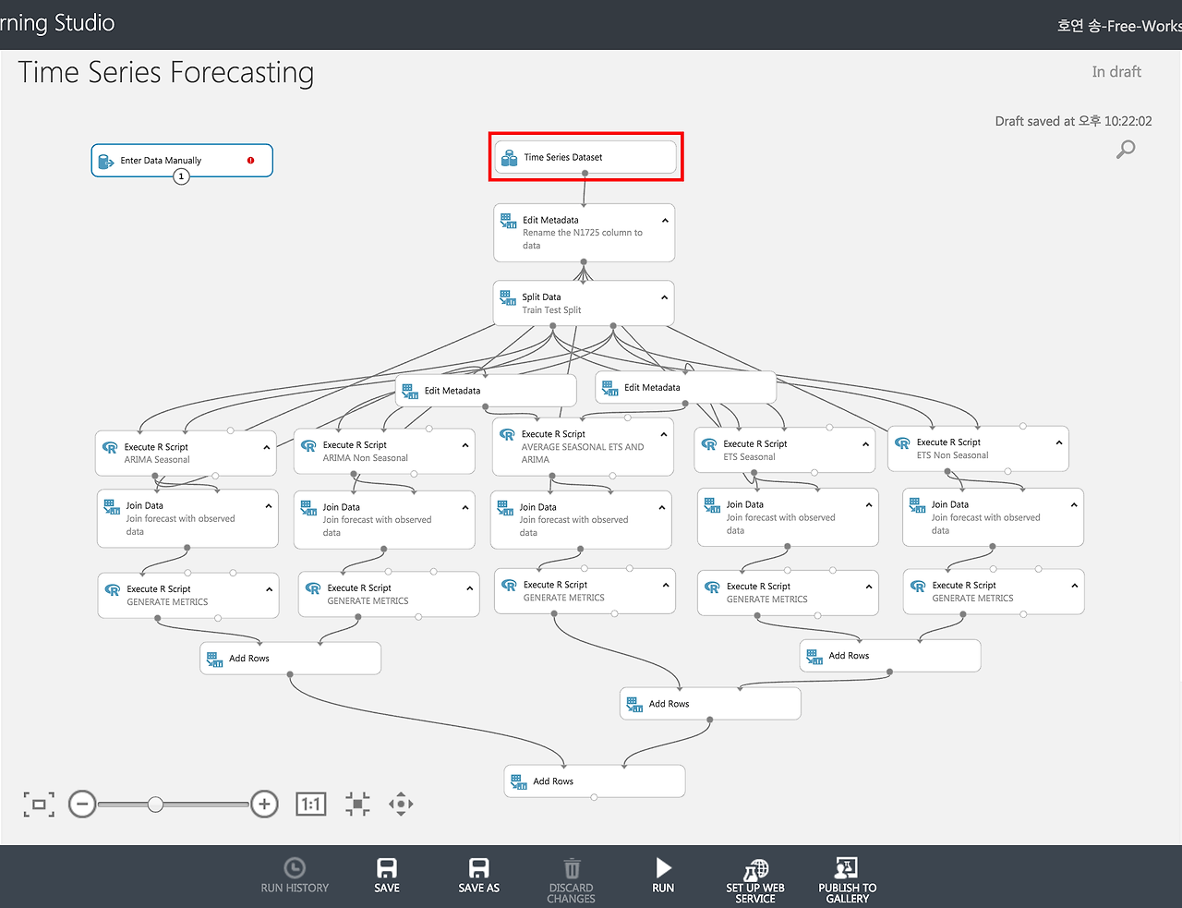Image resolution: width=1182 pixels, height=908 pixels.
Task: Click the Draft saved at timestamp text
Action: click(x=1073, y=121)
